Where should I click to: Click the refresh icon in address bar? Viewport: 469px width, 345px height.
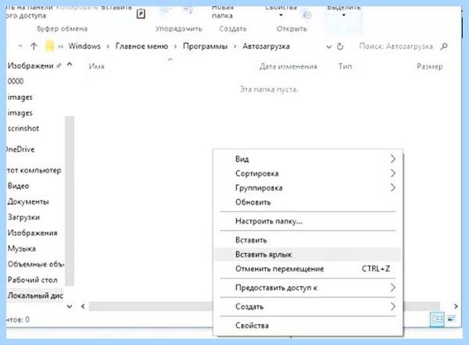[x=340, y=46]
